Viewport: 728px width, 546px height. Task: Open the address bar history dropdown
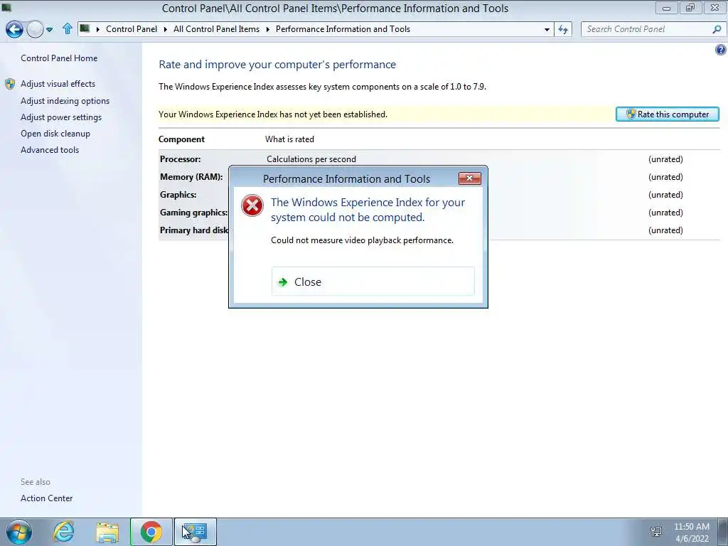pos(547,29)
